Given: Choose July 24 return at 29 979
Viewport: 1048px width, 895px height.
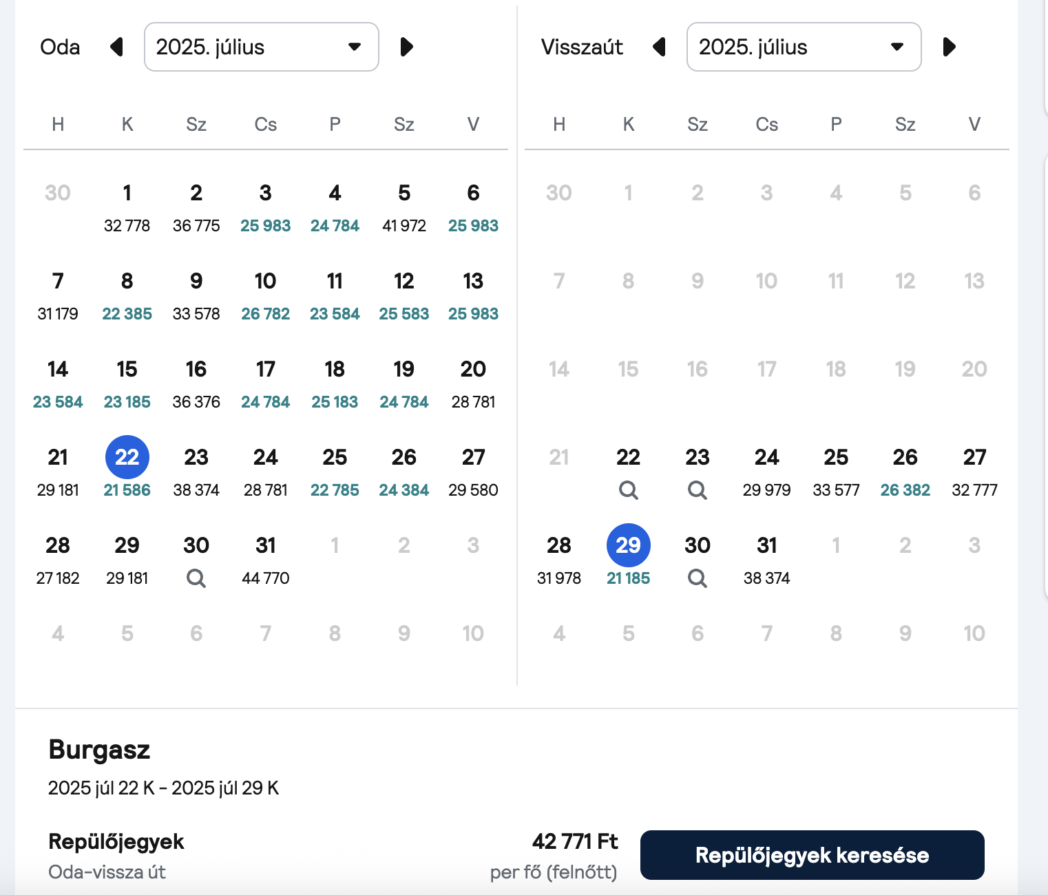Looking at the screenshot, I should [x=767, y=472].
